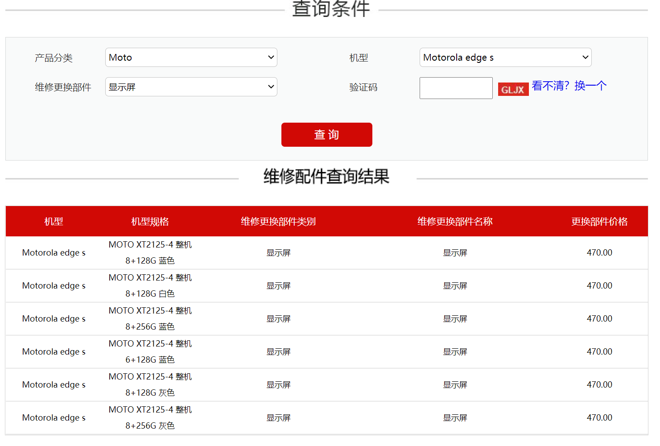Viewport: 660px width, 446px height.
Task: Select the 8+128G 白色 spec cell
Action: point(150,285)
